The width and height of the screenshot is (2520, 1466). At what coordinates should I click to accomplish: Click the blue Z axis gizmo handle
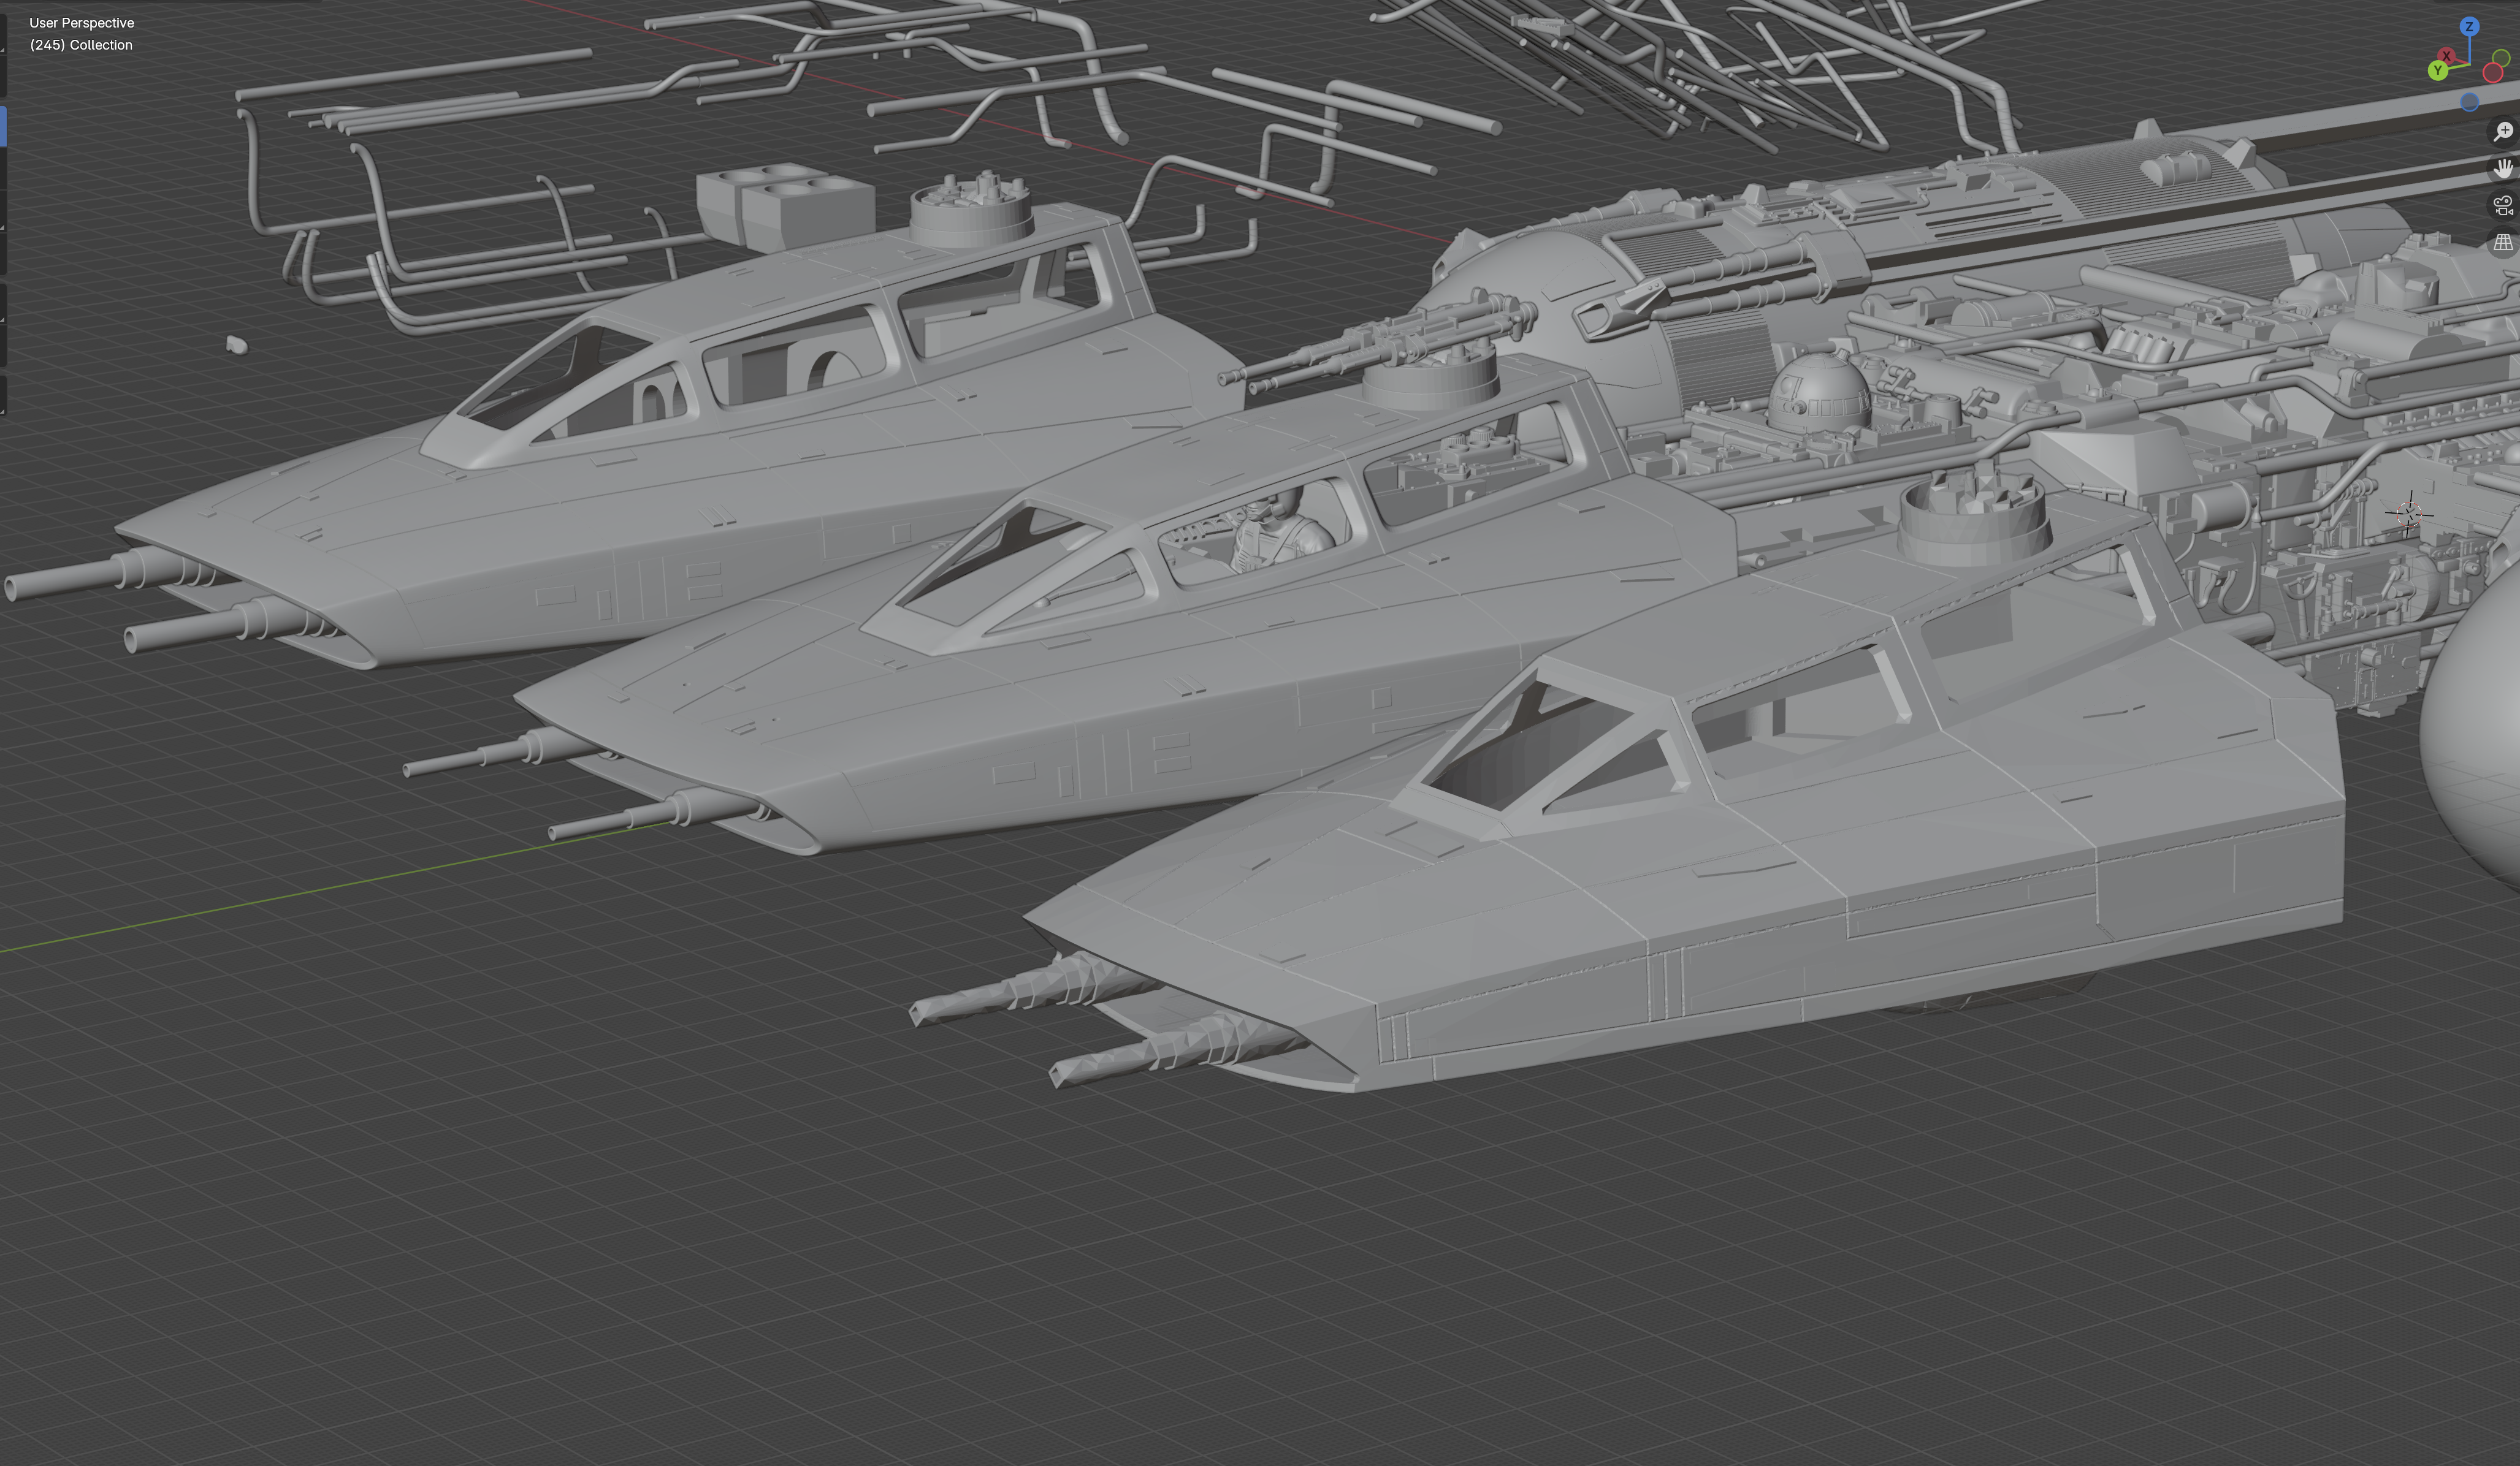pyautogui.click(x=2469, y=27)
